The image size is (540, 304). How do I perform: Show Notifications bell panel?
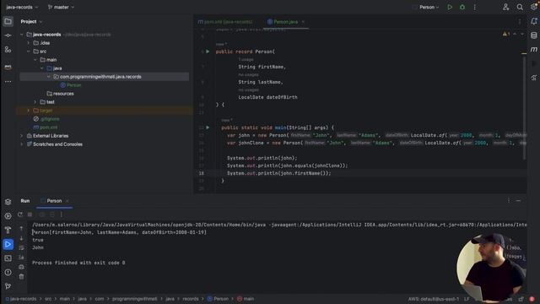(x=534, y=21)
